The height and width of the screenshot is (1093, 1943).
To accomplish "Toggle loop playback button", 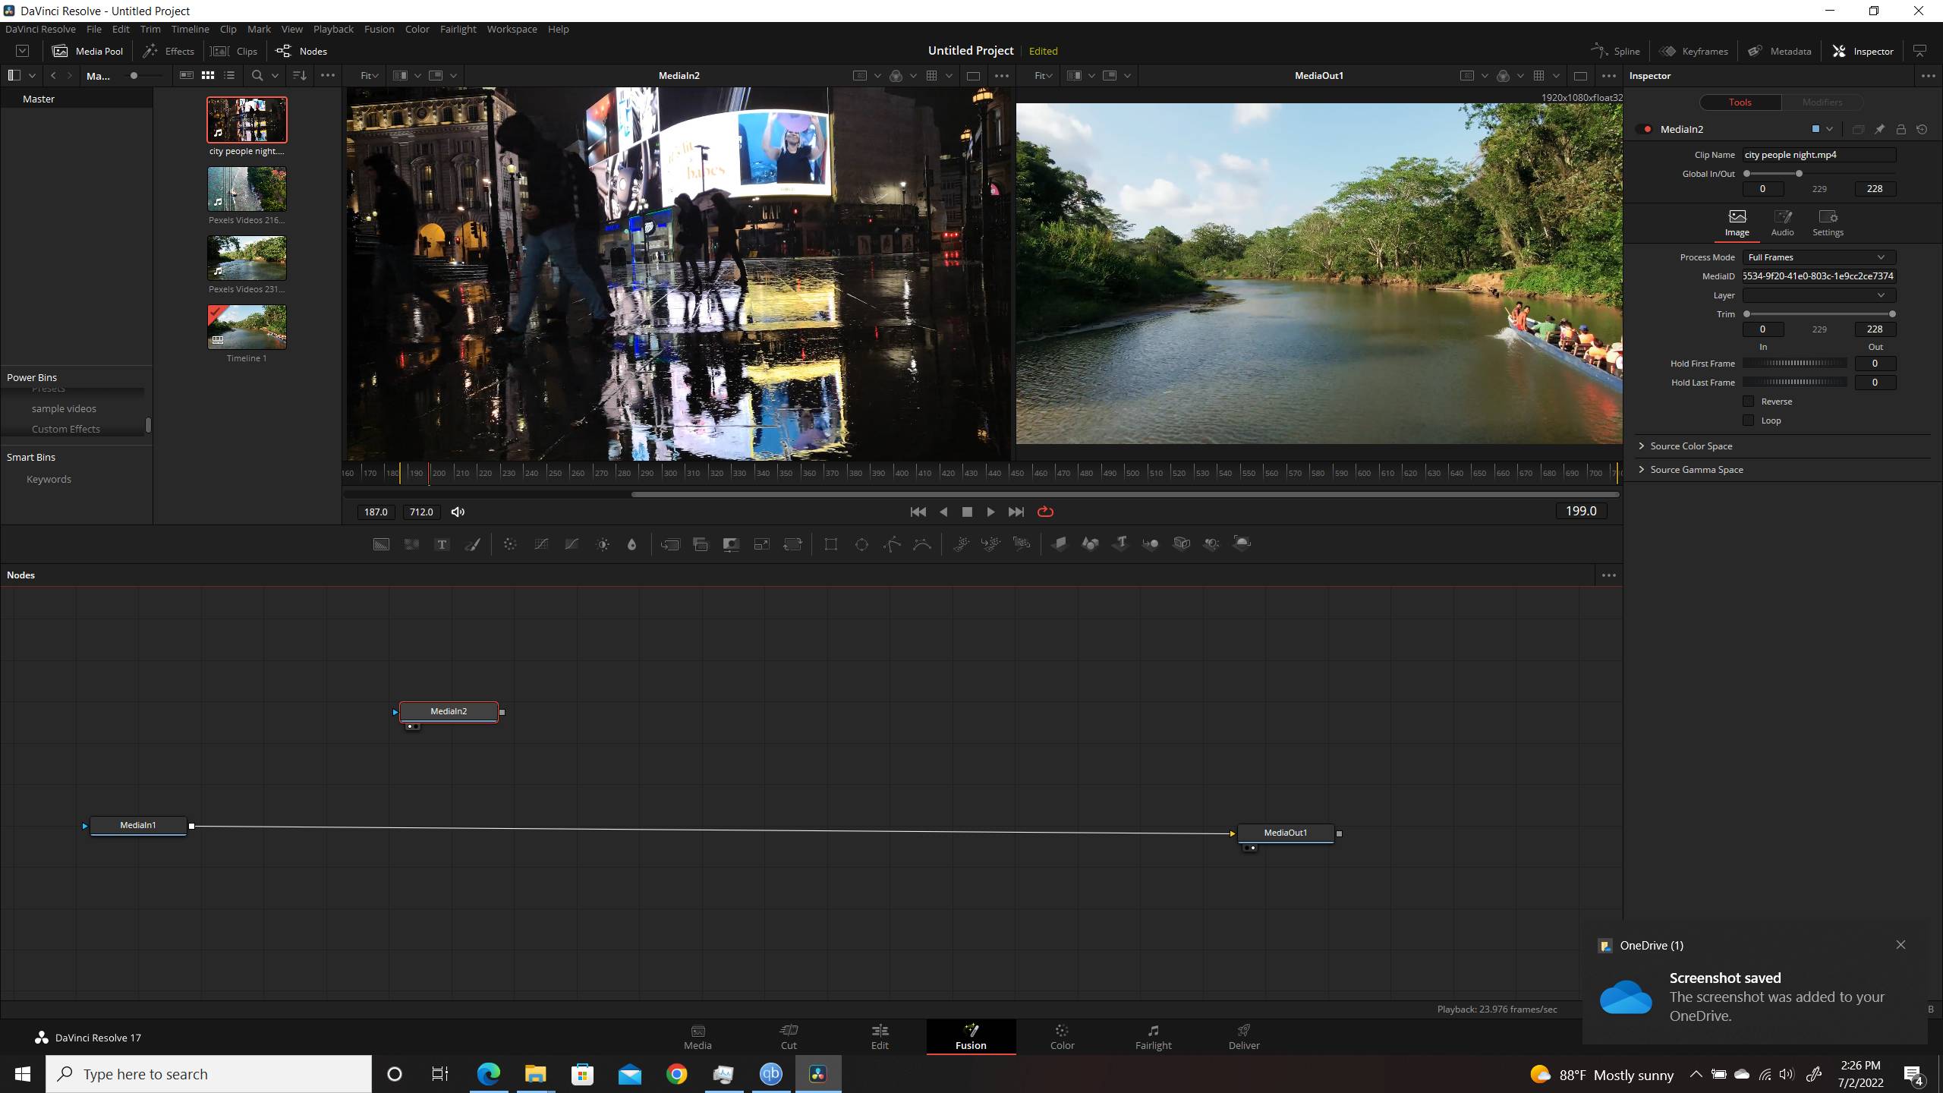I will coord(1045,512).
